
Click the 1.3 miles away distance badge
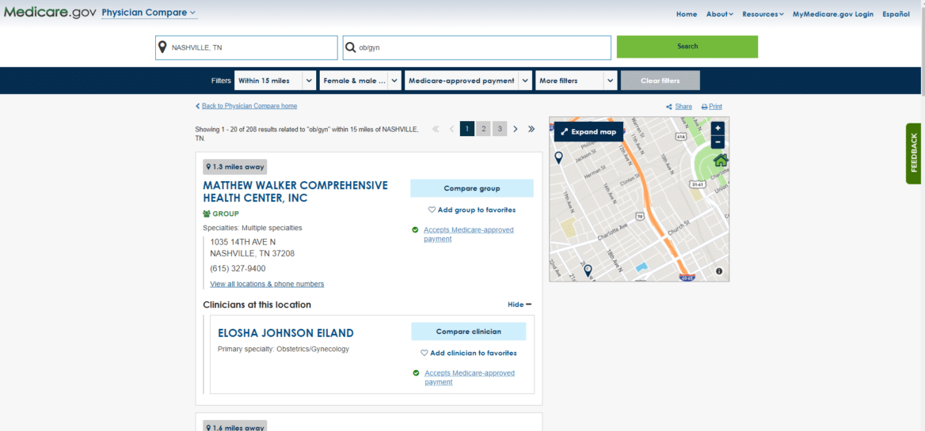[x=234, y=167]
